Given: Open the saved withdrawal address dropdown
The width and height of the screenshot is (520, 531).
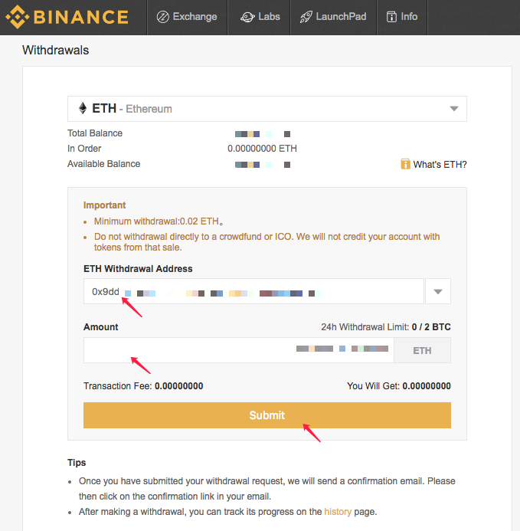Looking at the screenshot, I should (438, 292).
